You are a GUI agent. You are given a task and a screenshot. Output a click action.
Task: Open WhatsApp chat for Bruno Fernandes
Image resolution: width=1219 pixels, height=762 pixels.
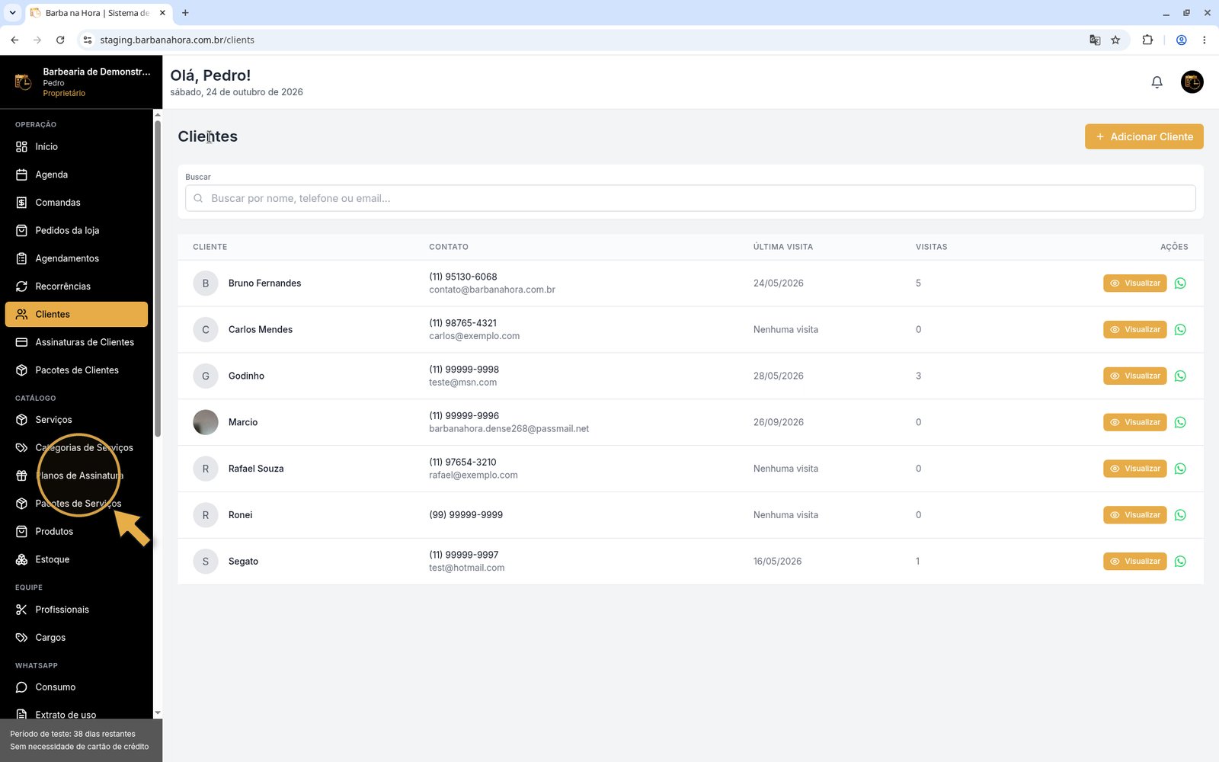click(1180, 283)
